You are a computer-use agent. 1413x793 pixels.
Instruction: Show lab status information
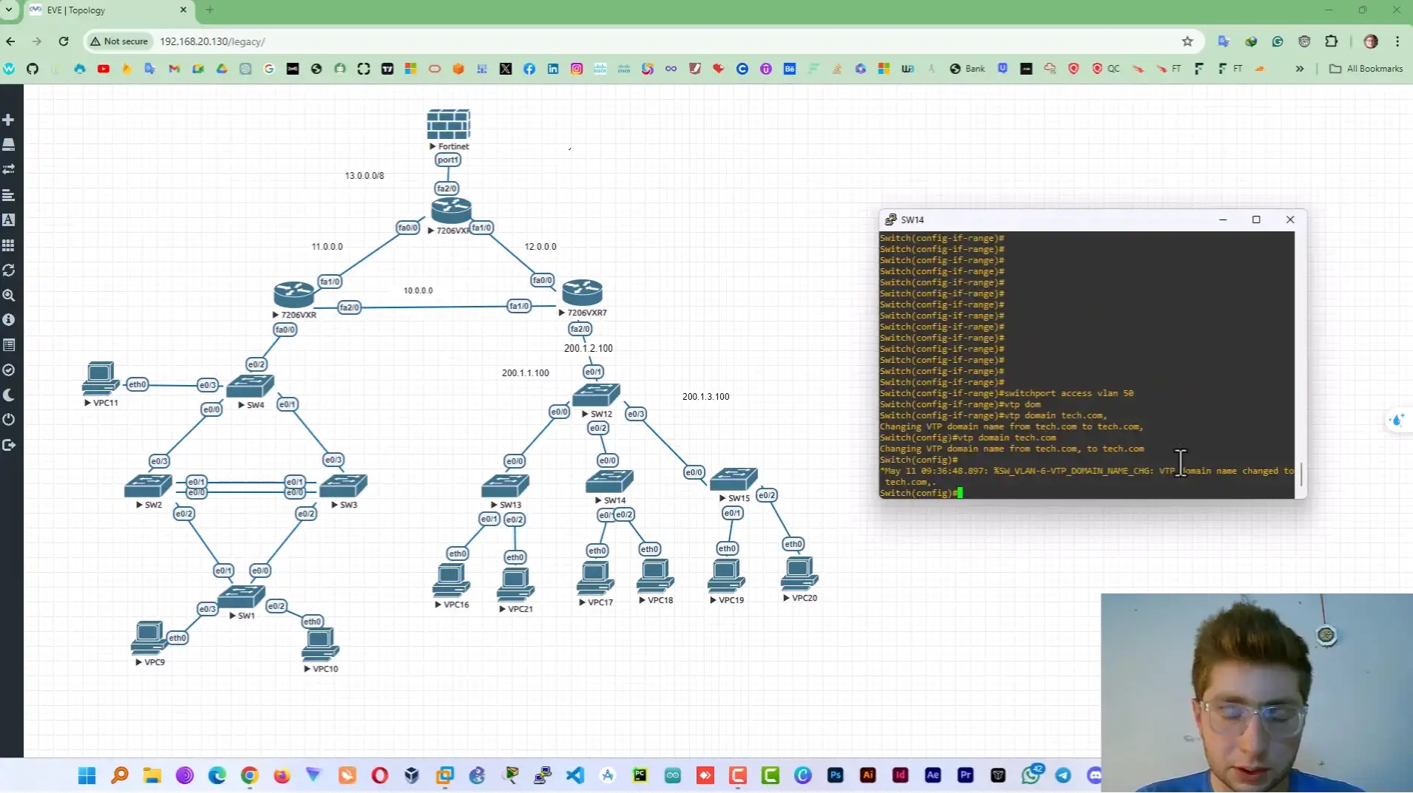(x=9, y=319)
